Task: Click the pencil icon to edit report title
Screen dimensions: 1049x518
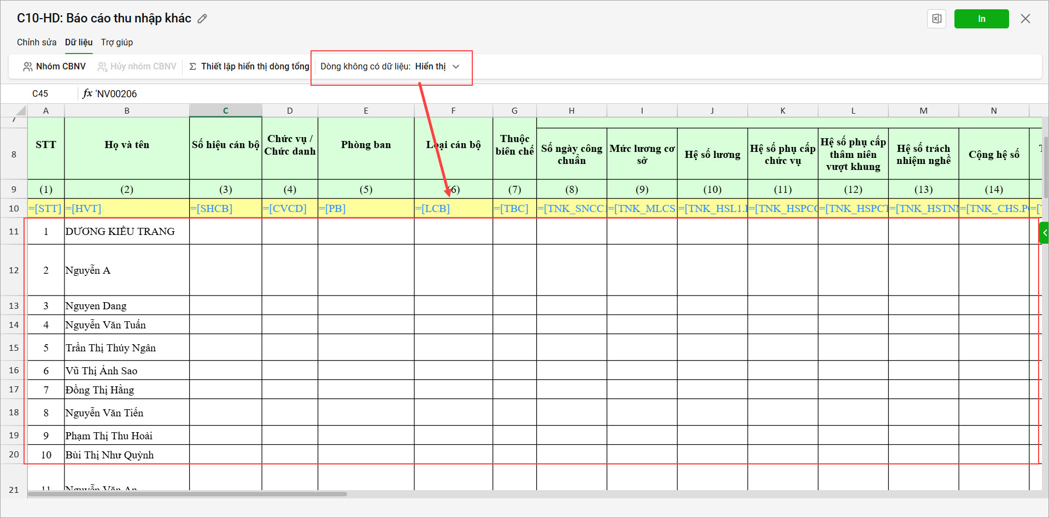Action: (x=202, y=19)
